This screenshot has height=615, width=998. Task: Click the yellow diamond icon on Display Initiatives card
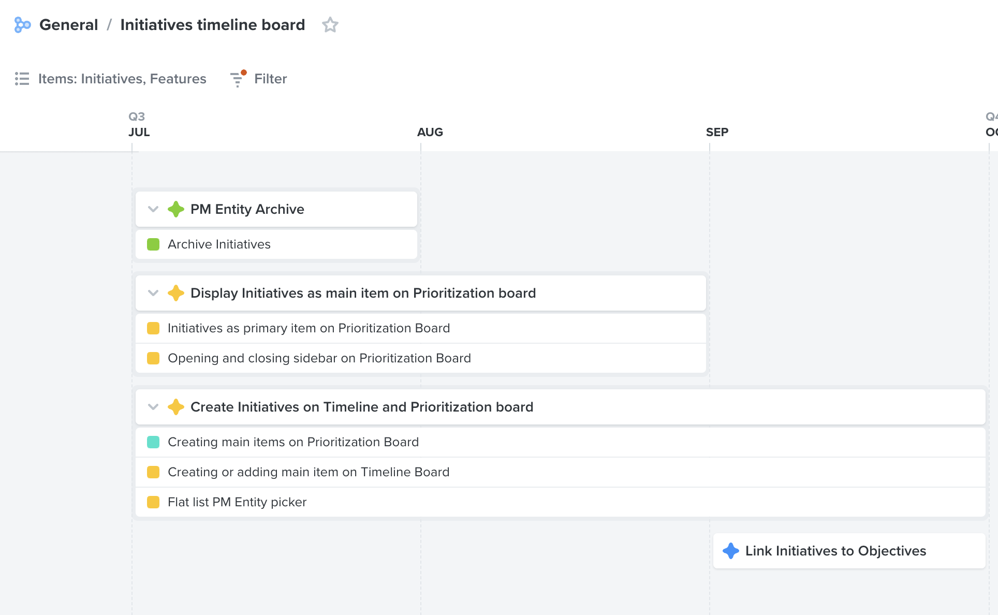coord(177,293)
